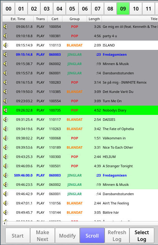Click the speaker icon on the 09:46:23.5 Minnen & Musik row
The image size is (158, 245).
point(6,185)
